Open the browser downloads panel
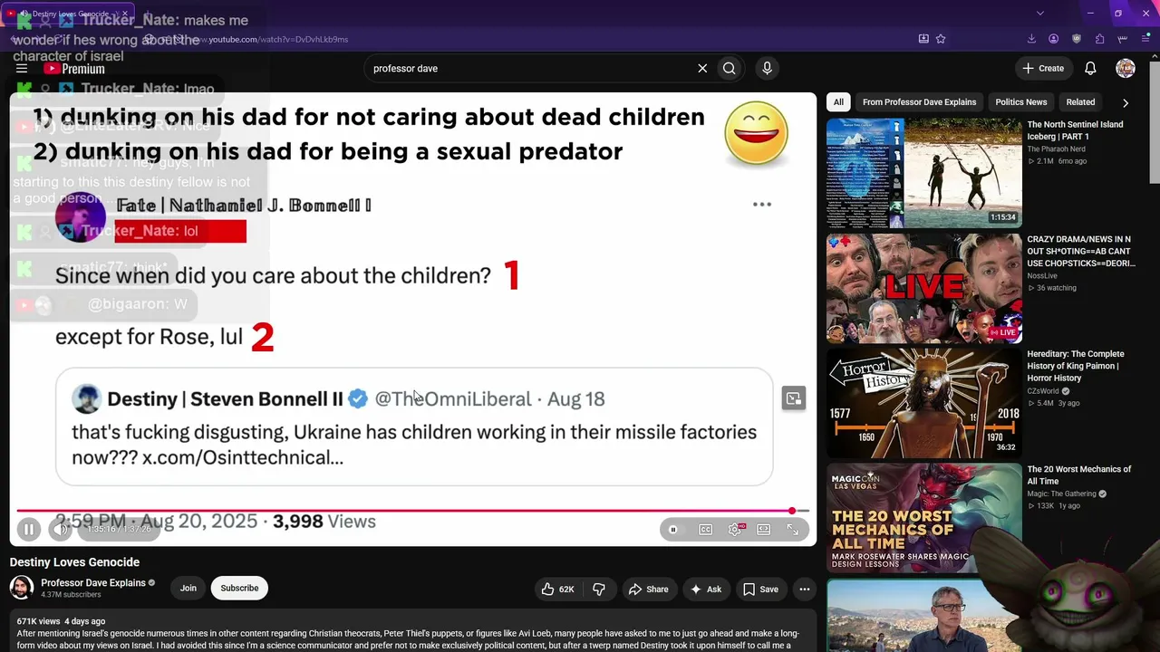 click(x=1031, y=39)
